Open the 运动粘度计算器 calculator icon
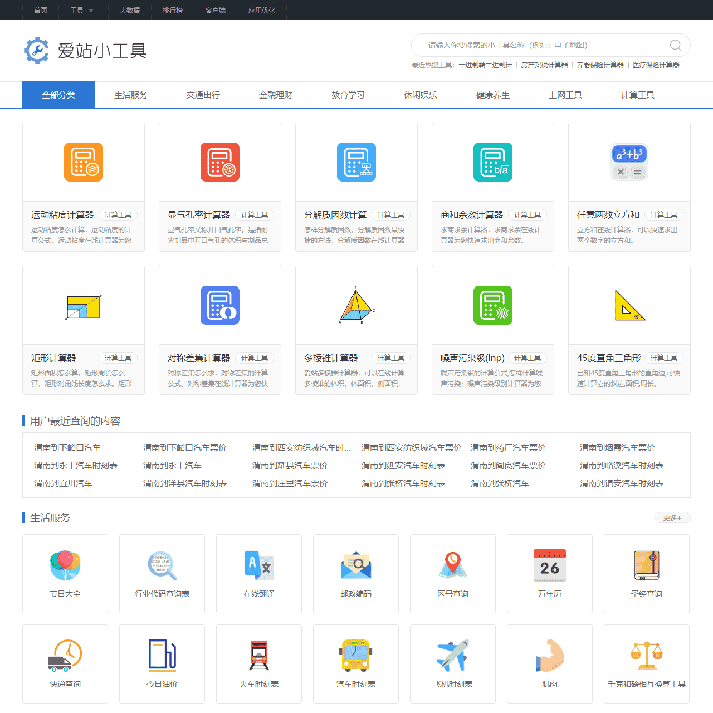 tap(84, 162)
